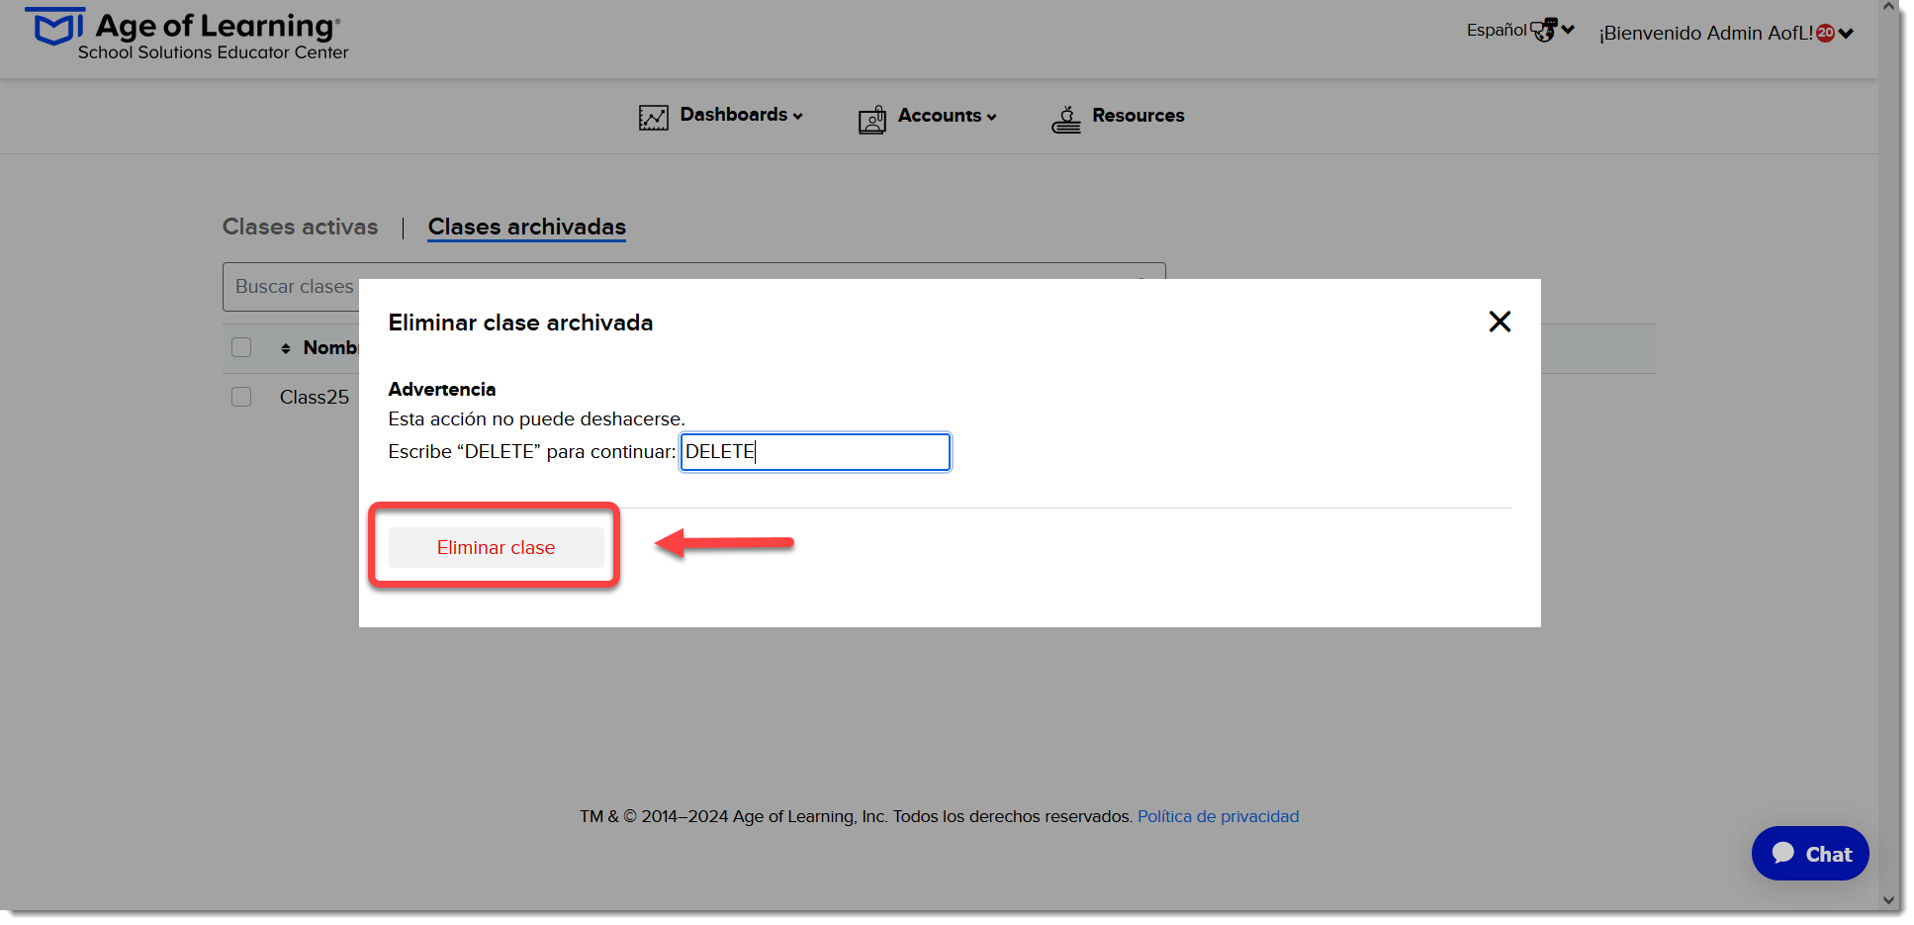Click the sort arrows beside Nombre column

286,348
